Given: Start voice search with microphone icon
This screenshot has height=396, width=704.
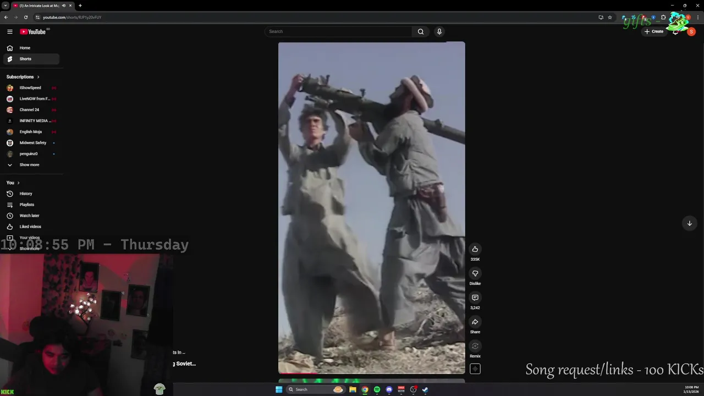Looking at the screenshot, I should pos(439,31).
